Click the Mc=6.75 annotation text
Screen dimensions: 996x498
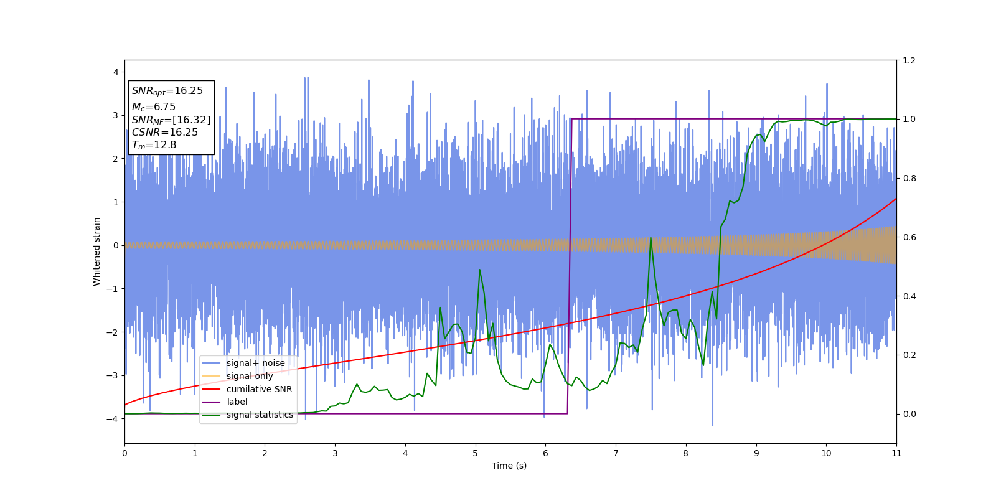click(154, 107)
